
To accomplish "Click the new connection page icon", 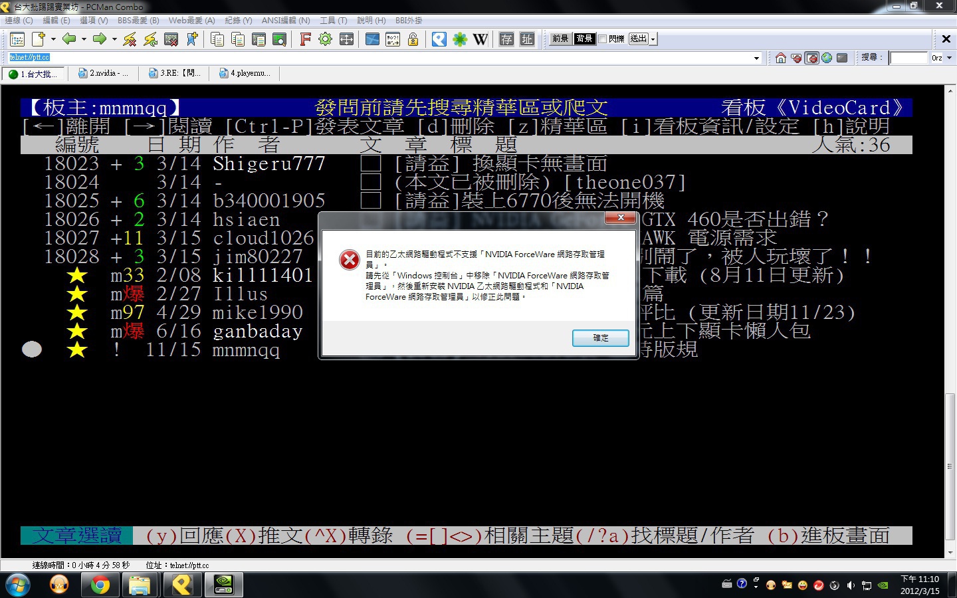I will (x=39, y=39).
